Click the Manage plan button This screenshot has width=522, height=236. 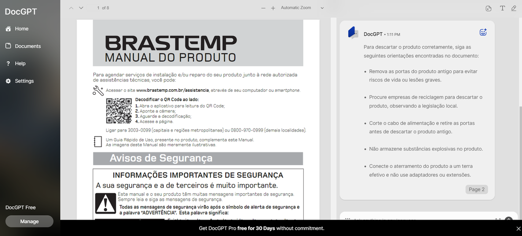[29, 221]
